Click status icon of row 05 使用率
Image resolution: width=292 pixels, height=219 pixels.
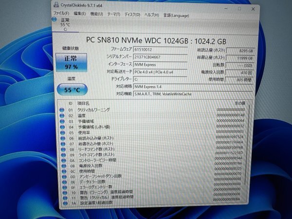[63, 133]
